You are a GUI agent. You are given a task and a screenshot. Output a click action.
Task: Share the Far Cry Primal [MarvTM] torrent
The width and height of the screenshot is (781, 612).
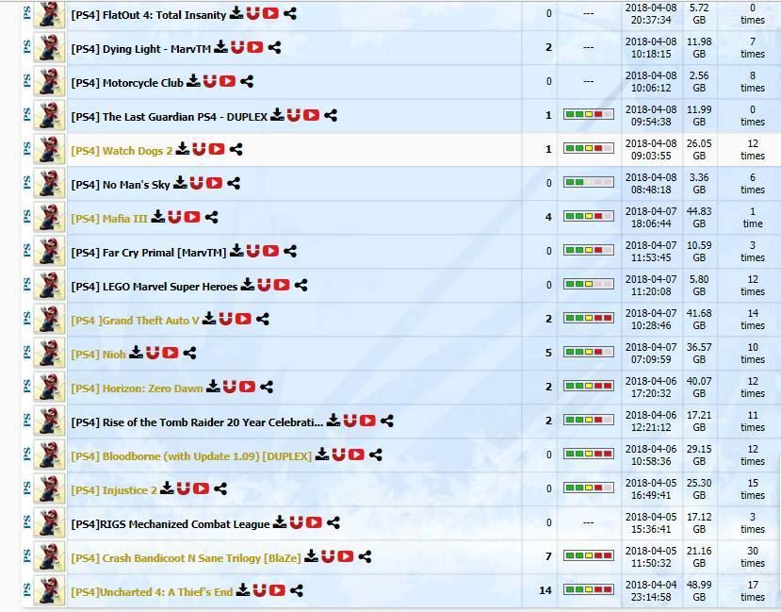[290, 251]
